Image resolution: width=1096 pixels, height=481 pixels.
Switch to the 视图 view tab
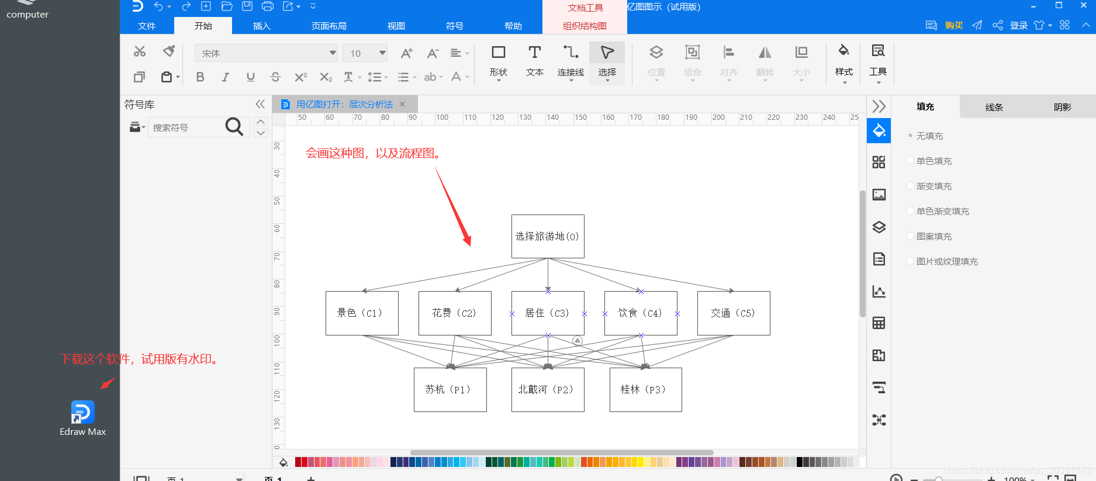click(x=396, y=26)
